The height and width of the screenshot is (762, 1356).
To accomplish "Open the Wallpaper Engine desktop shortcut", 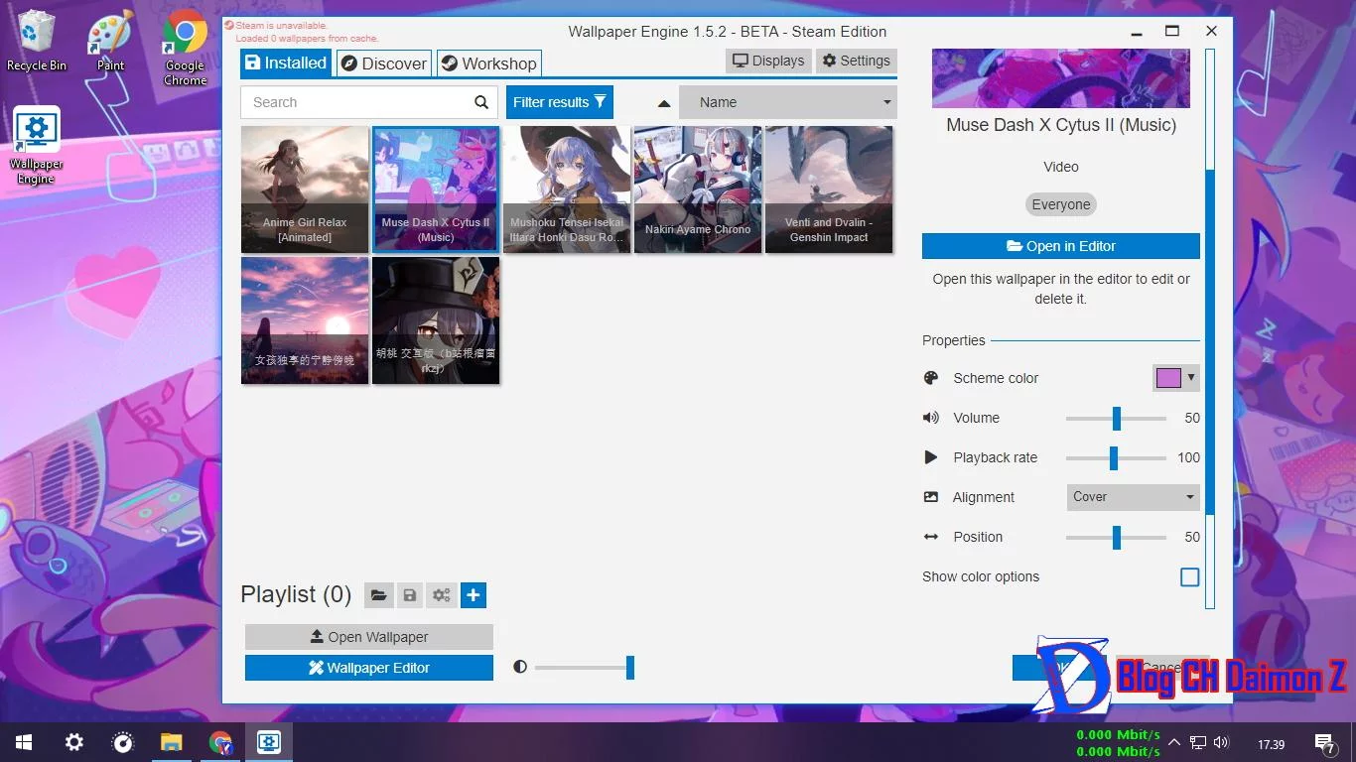I will click(x=37, y=146).
